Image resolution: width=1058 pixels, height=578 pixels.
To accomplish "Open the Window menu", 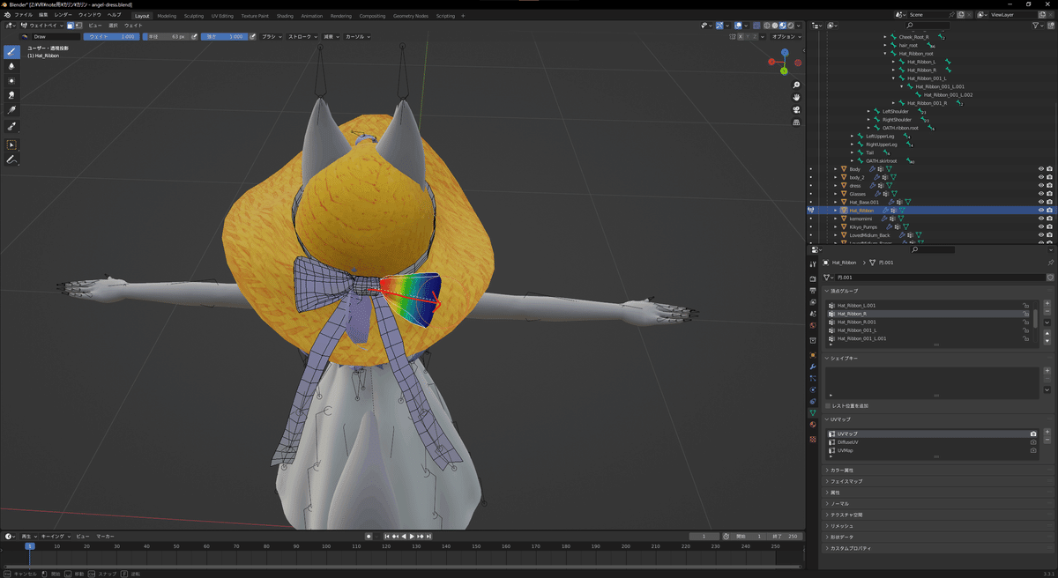I will (89, 15).
